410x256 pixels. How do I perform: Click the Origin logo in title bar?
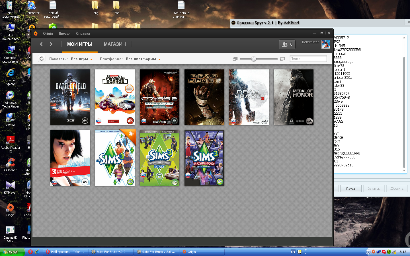(36, 34)
